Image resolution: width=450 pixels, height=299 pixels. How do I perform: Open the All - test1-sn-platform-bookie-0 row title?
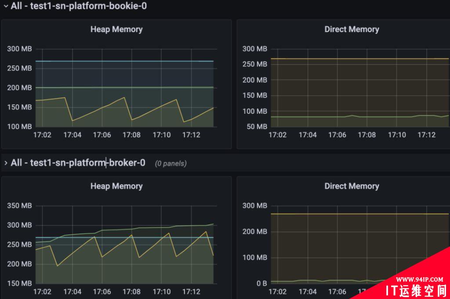[79, 6]
